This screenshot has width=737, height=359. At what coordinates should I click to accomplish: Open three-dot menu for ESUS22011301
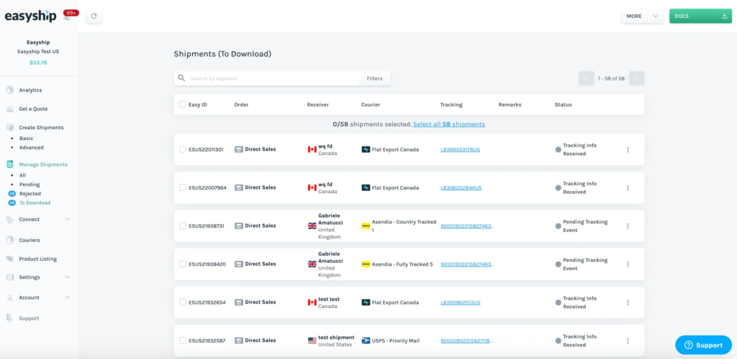point(628,149)
